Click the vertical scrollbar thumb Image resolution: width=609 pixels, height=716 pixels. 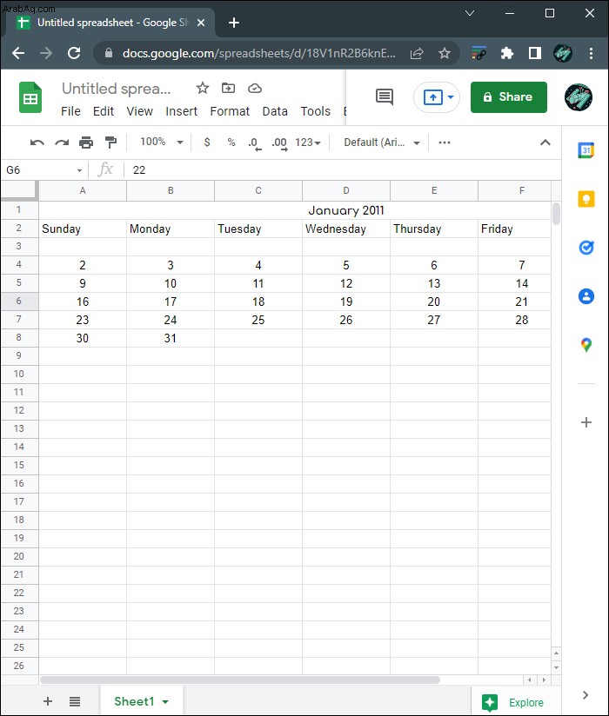coord(556,214)
